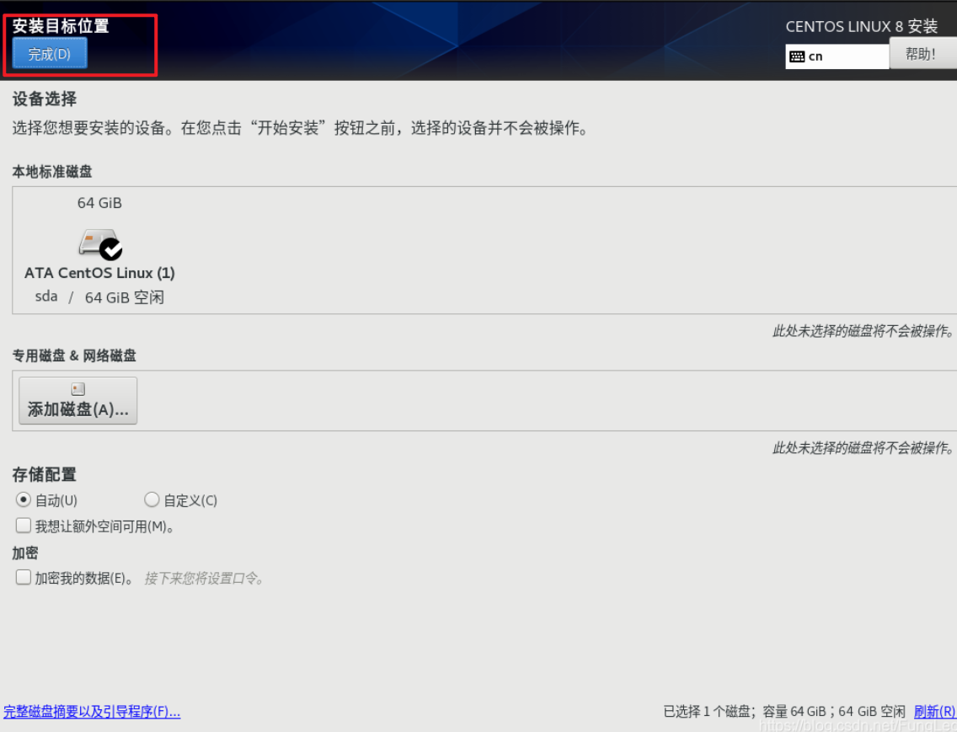
Task: Click the sda / 64 GiB 空闲 text
Action: (99, 297)
